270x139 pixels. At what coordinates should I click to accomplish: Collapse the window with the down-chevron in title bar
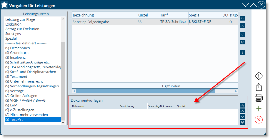[245, 5]
